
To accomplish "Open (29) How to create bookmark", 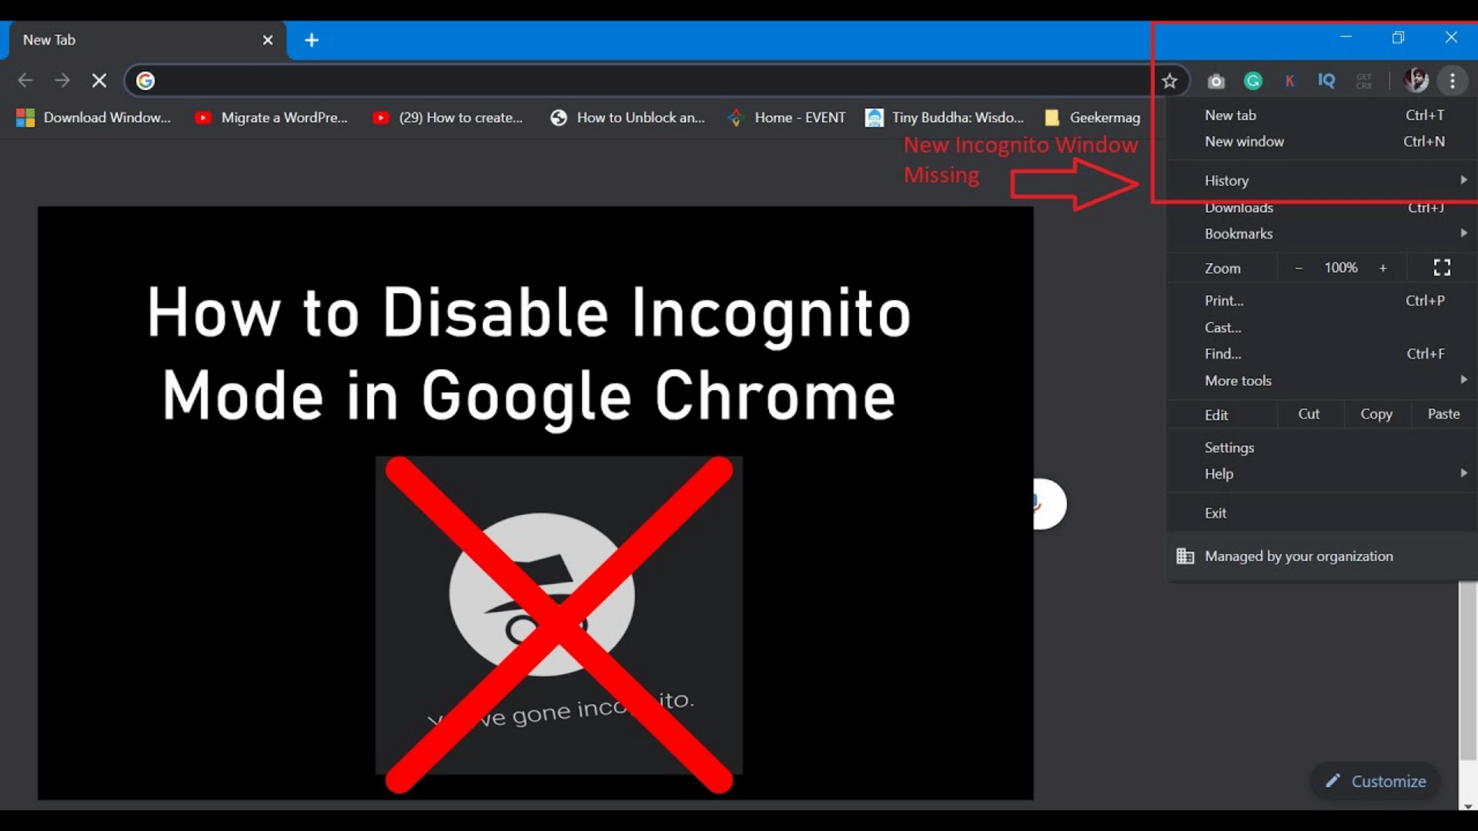I will [448, 118].
